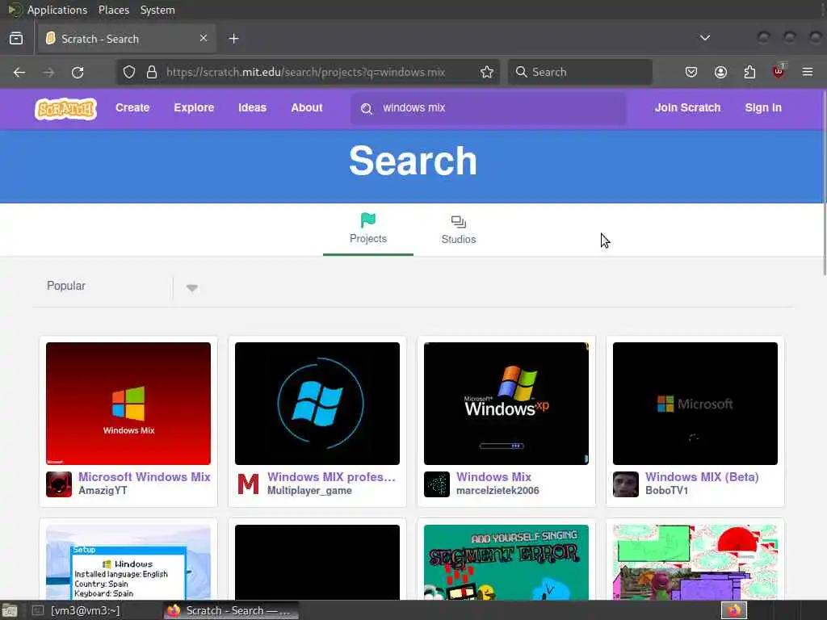This screenshot has height=620, width=827.
Task: Click the BoboTV1 username
Action: point(666,490)
